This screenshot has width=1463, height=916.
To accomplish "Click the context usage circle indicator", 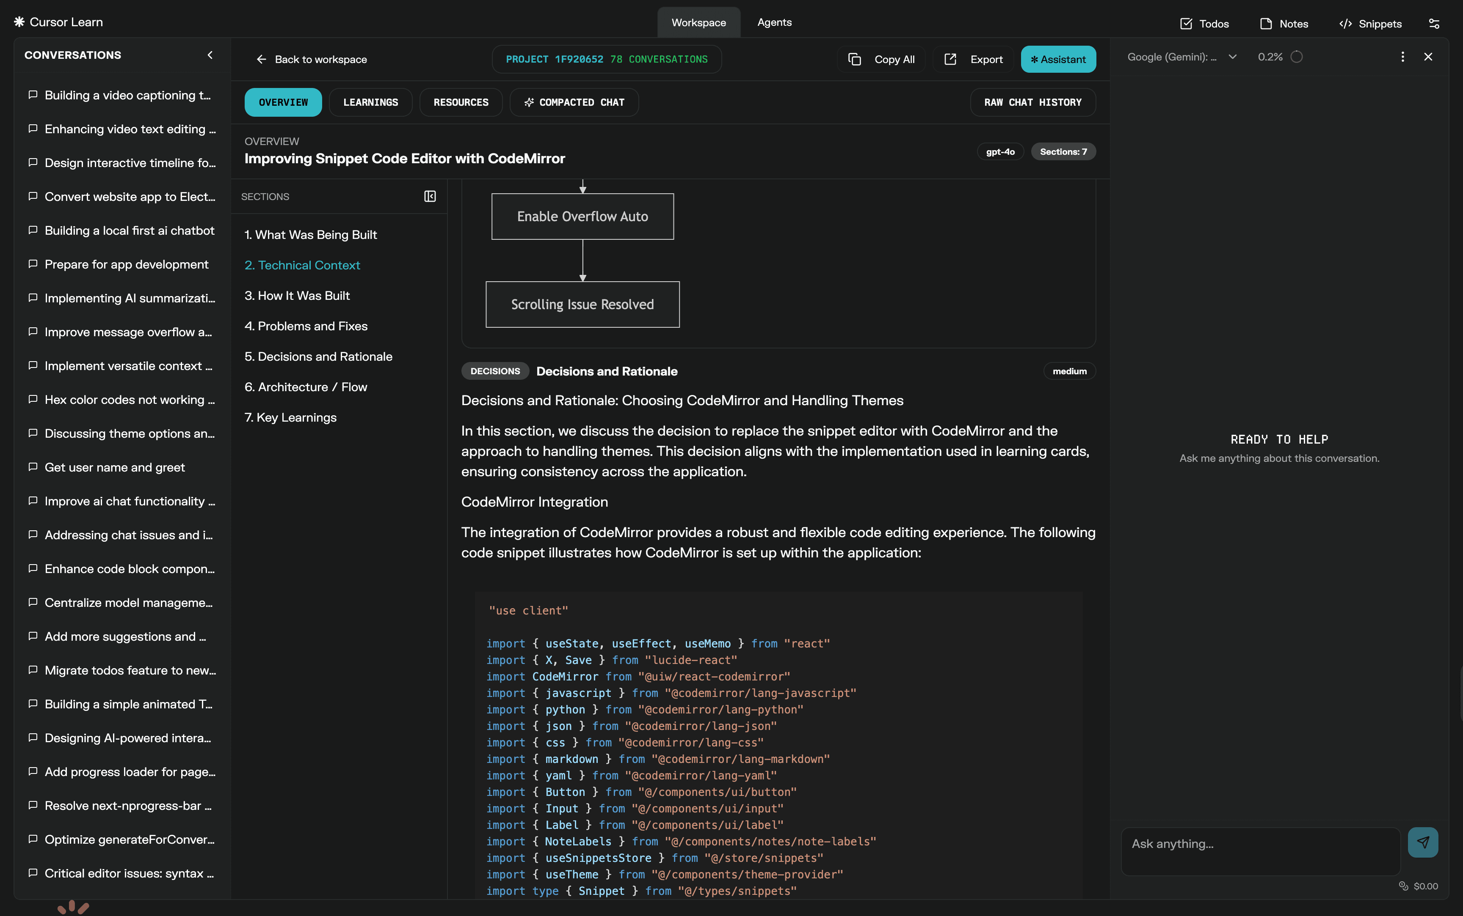I will [1296, 57].
